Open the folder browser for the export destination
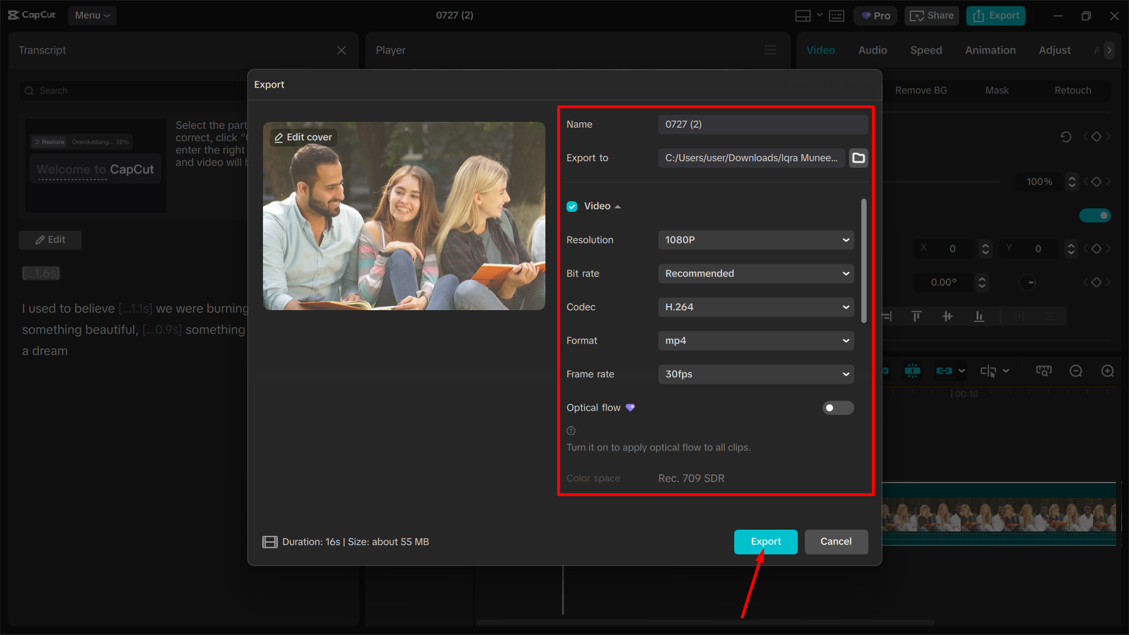This screenshot has width=1129, height=635. point(858,158)
